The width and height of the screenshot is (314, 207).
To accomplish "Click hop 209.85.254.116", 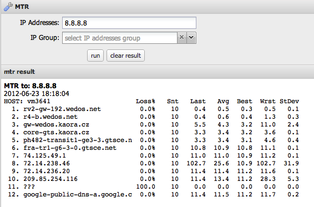I will 50,179.
